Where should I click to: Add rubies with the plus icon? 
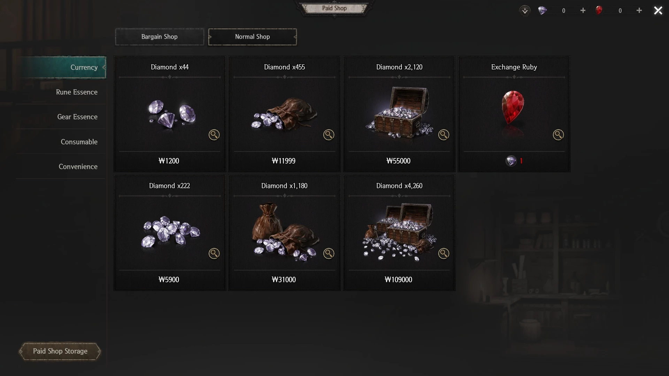pyautogui.click(x=639, y=10)
